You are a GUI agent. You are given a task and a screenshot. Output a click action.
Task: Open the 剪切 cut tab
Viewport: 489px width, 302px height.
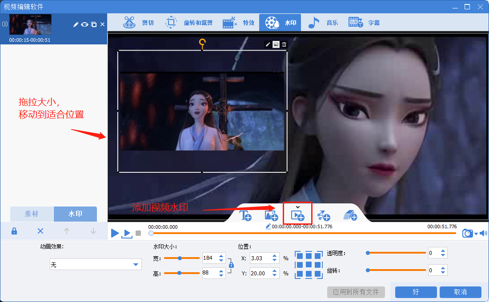[x=138, y=23]
